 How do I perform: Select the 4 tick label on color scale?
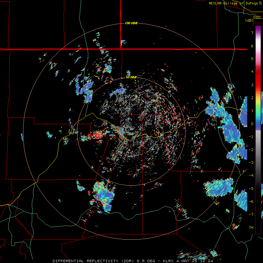[252, 72]
